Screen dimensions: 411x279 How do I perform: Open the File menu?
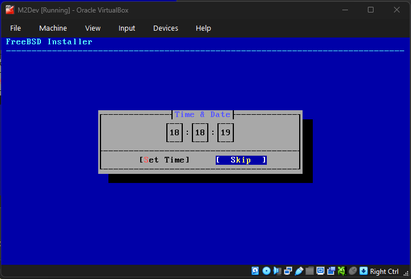15,28
